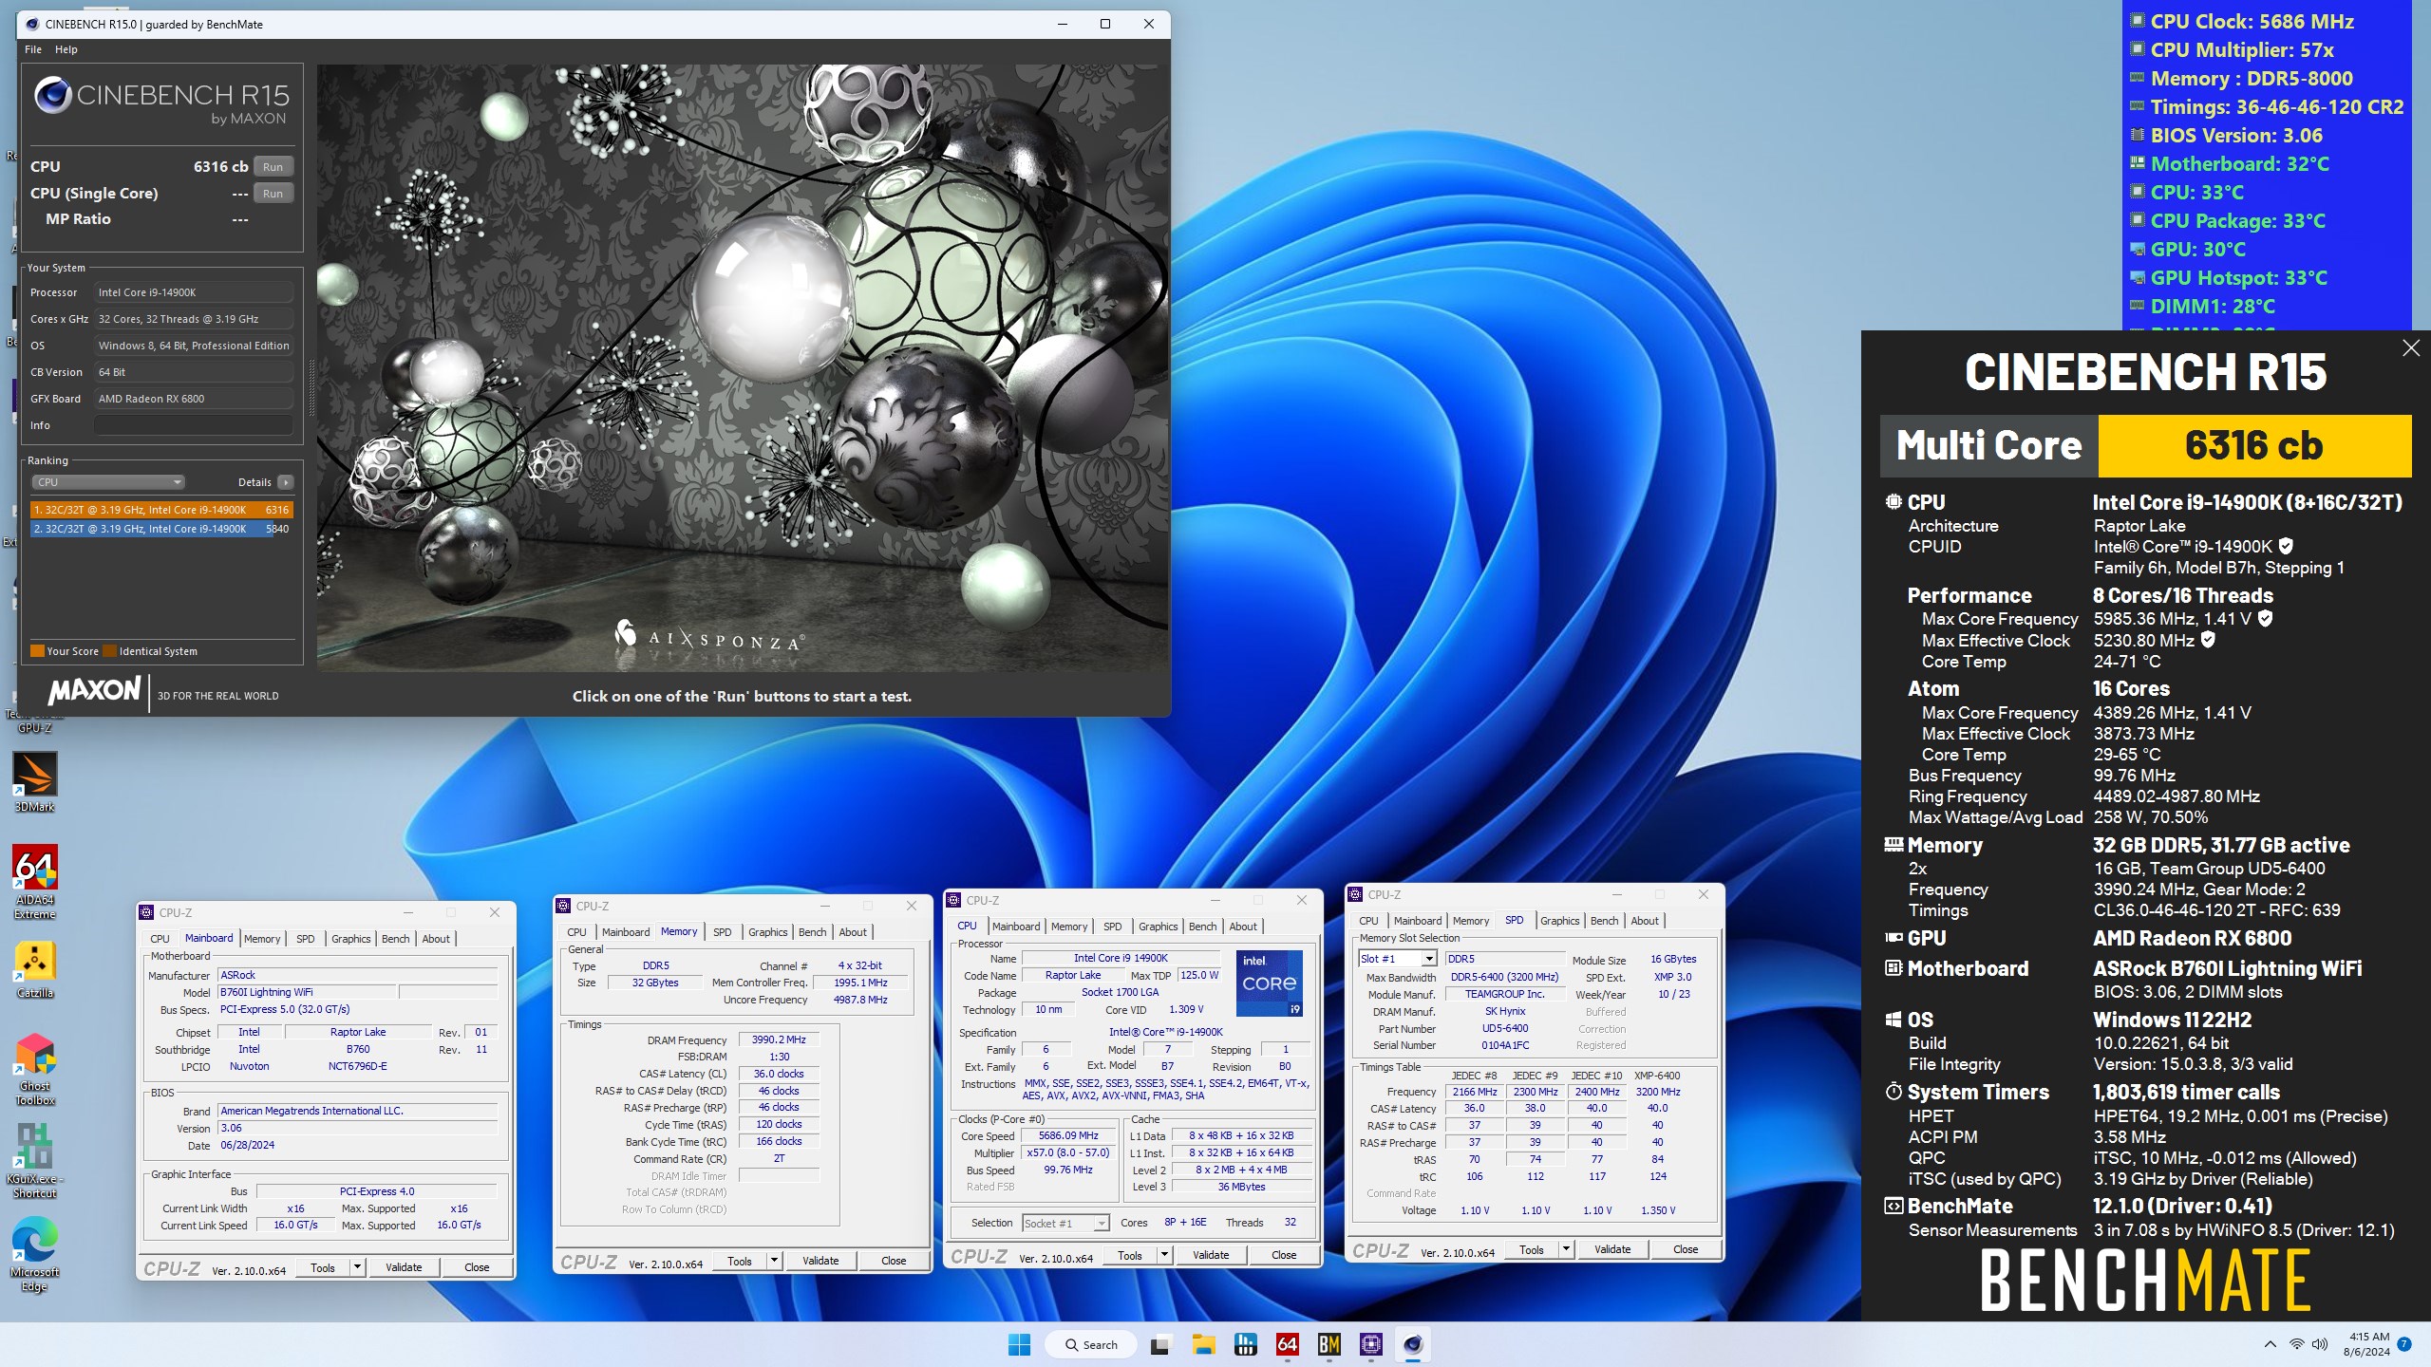The height and width of the screenshot is (1367, 2431).
Task: Click the brown Identical System legend swatch
Action: (x=109, y=651)
